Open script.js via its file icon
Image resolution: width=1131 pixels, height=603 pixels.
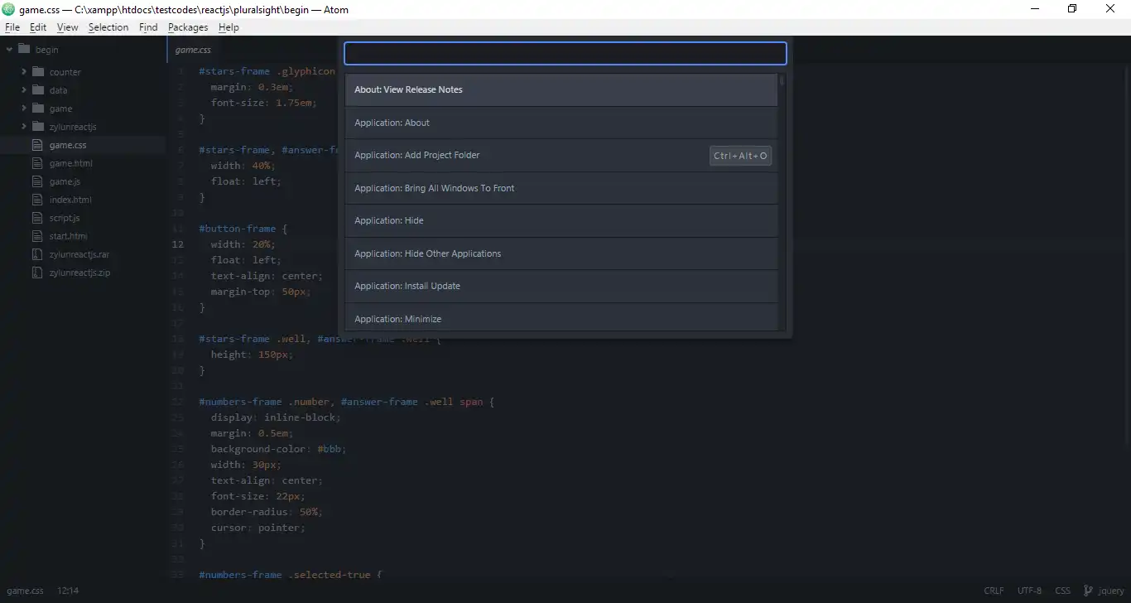[38, 218]
